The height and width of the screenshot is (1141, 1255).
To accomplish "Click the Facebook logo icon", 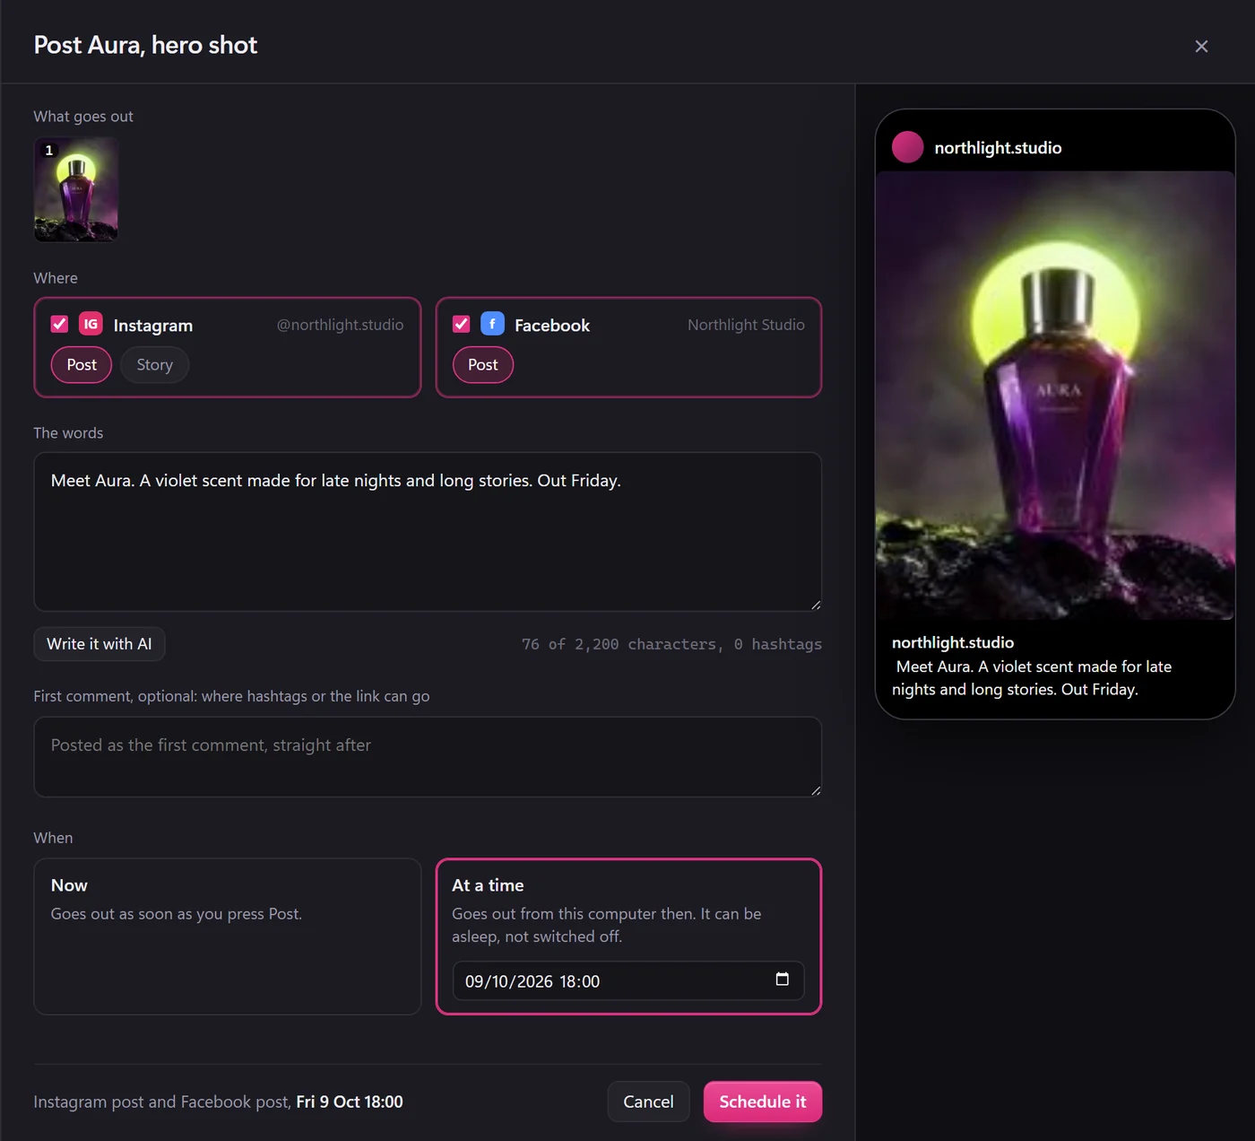I will [x=492, y=324].
